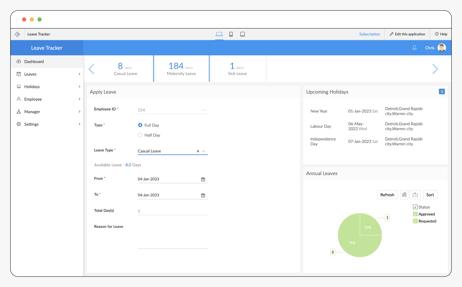Expand the Leaves sidebar menu

[x=47, y=74]
